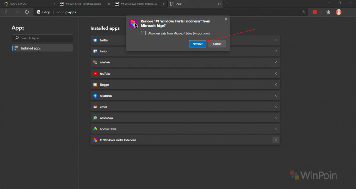Remove #1 Windows Portal Indonesia via X icon
356x189 pixels.
pos(275,140)
